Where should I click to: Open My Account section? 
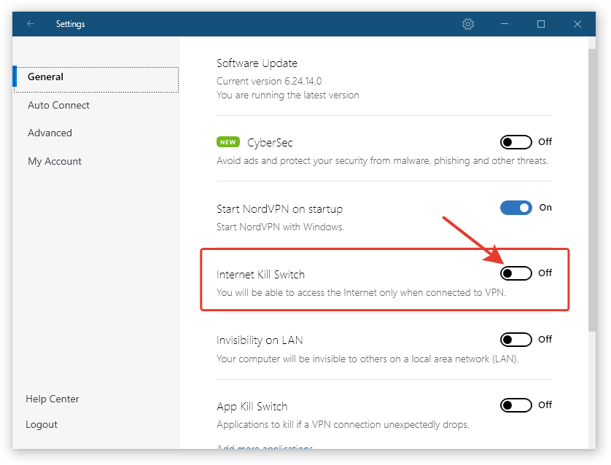[x=55, y=161]
